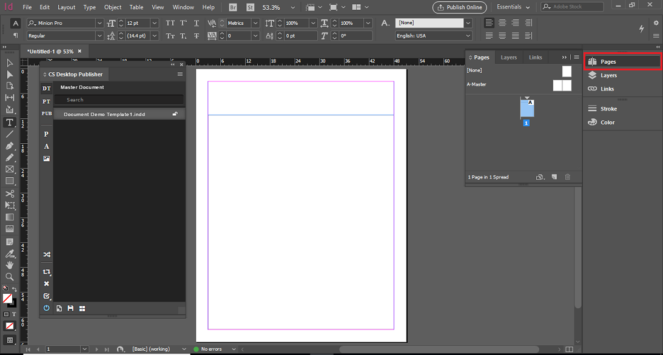Viewport: 663px width, 355px height.
Task: Create new page in Pages panel
Action: [x=554, y=177]
